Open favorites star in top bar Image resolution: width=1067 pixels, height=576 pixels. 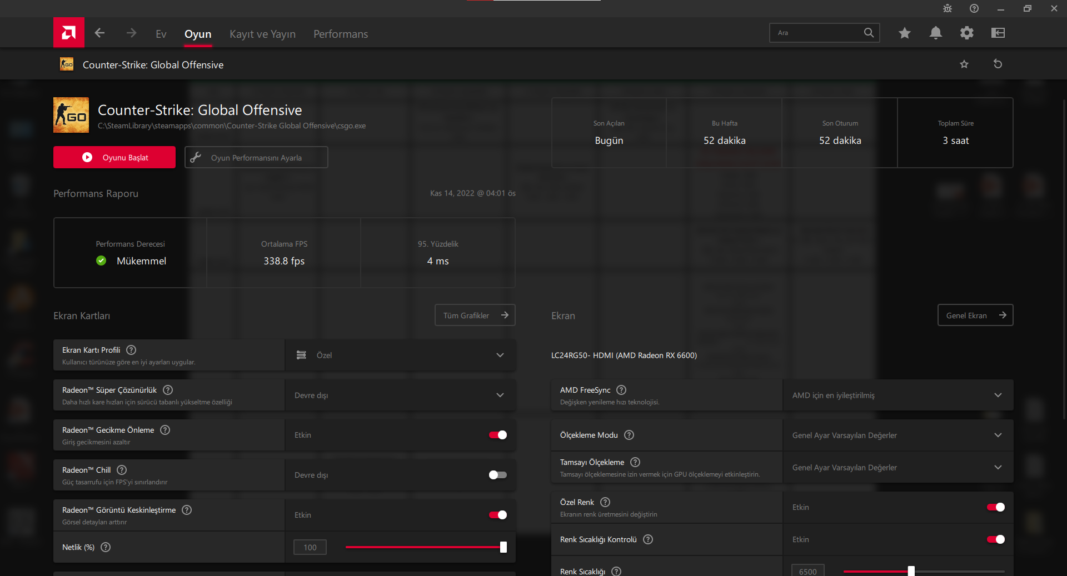tap(905, 33)
